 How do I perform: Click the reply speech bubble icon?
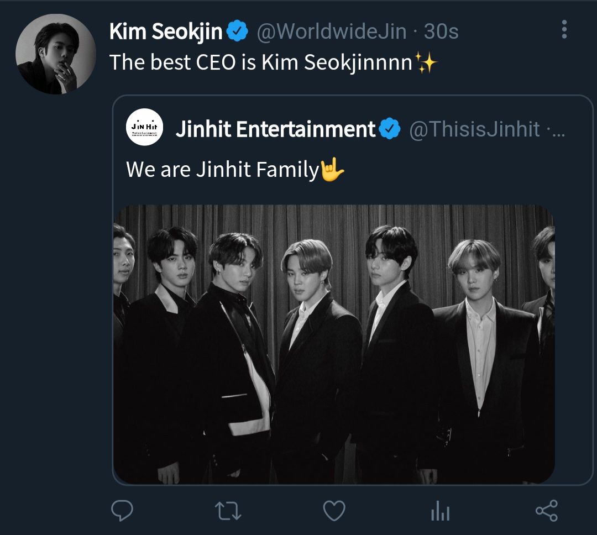(x=122, y=511)
